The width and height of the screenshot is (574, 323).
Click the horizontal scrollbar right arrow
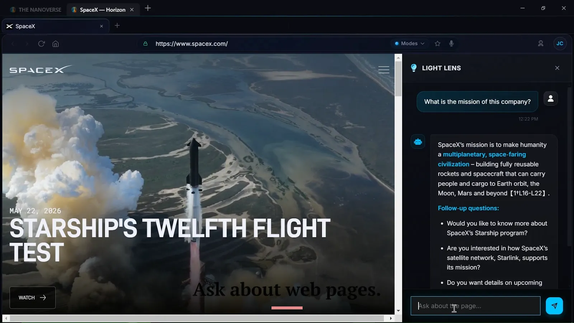pos(391,318)
